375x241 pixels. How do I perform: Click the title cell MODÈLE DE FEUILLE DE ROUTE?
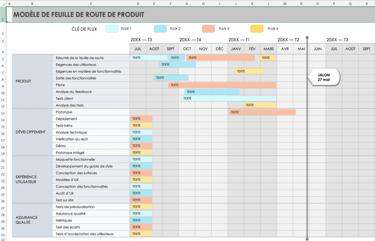[78, 15]
